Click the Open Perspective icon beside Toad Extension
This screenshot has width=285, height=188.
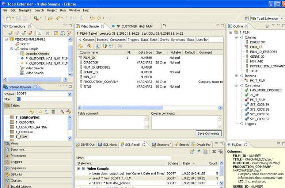(x=247, y=18)
